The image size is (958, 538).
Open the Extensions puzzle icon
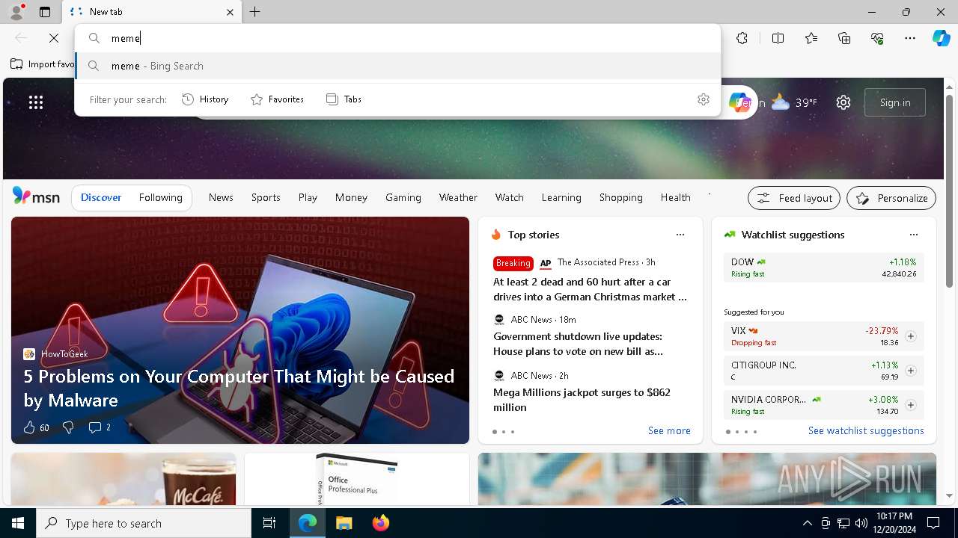point(742,38)
